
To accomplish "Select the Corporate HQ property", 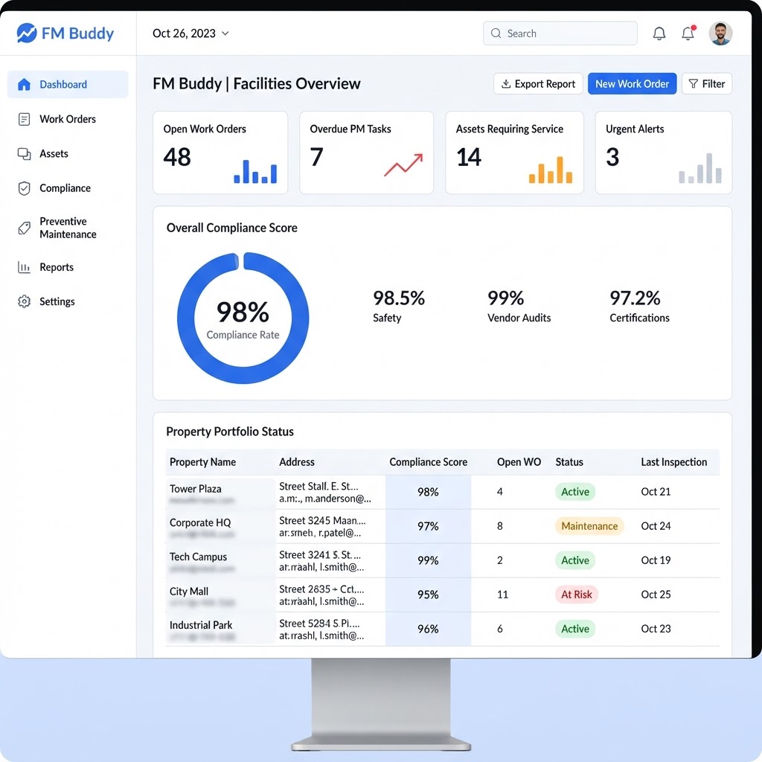I will click(200, 523).
